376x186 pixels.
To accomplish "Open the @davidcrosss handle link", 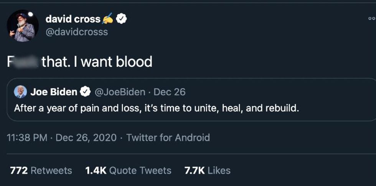I will 76,32.
